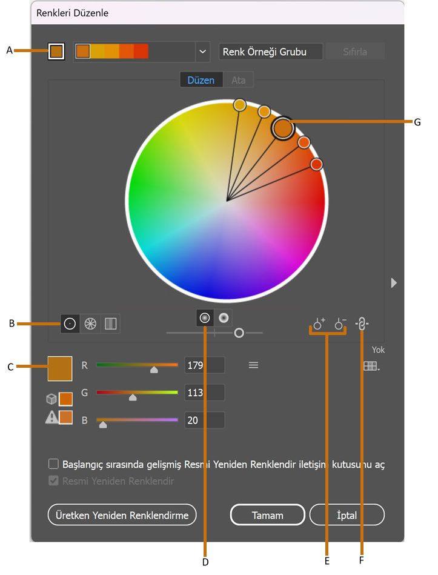Viewport: 438px width, 575px height.
Task: Open the swatch library grid dropdown
Action: [x=370, y=366]
